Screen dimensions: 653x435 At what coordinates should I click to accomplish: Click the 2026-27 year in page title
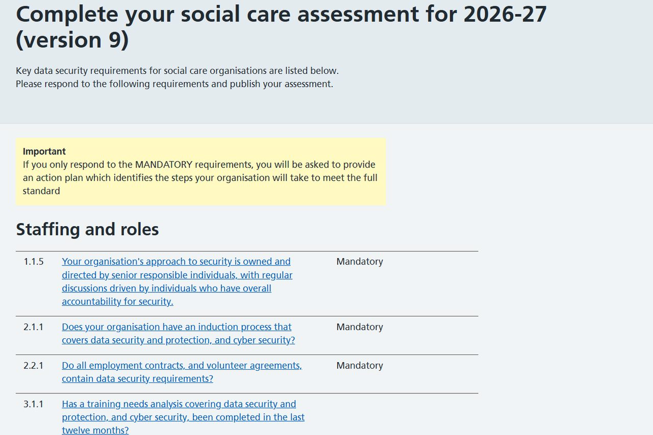click(505, 14)
